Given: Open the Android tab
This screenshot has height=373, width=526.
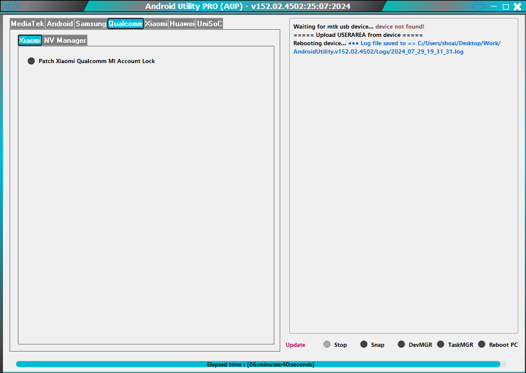Looking at the screenshot, I should [60, 23].
